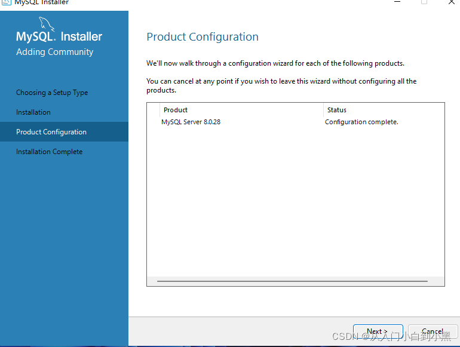Open the Installation Complete step

(50, 152)
